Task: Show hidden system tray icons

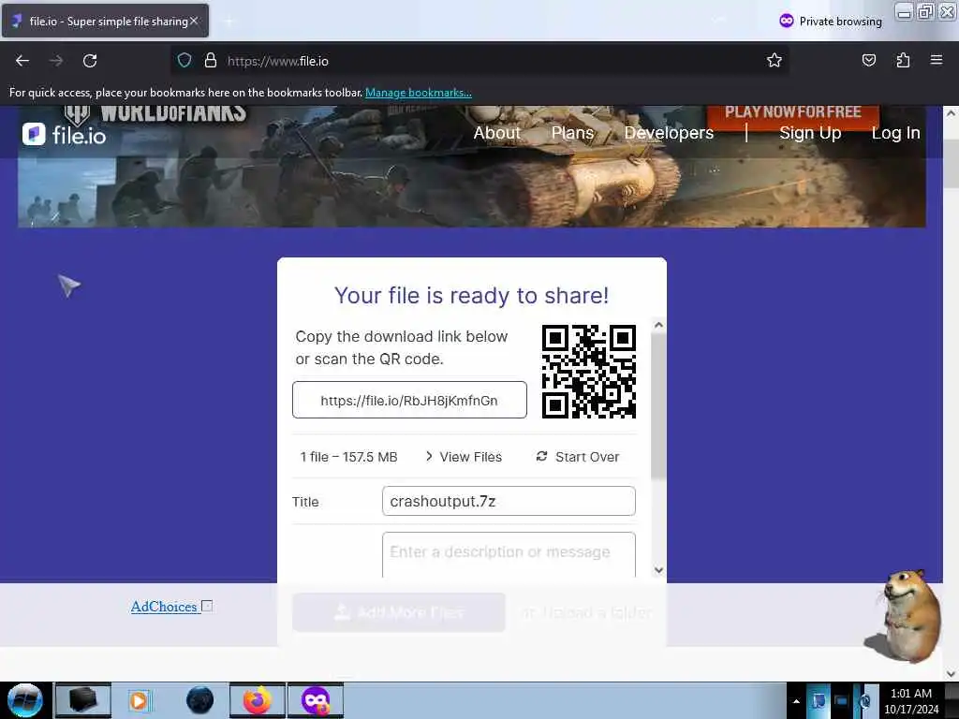Action: click(796, 700)
